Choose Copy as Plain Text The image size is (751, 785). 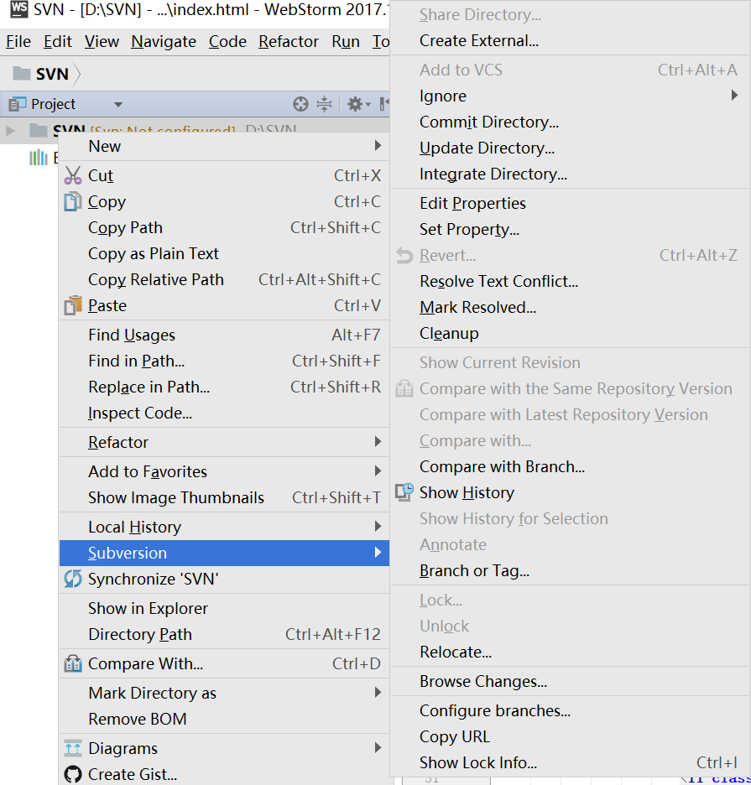click(x=224, y=254)
